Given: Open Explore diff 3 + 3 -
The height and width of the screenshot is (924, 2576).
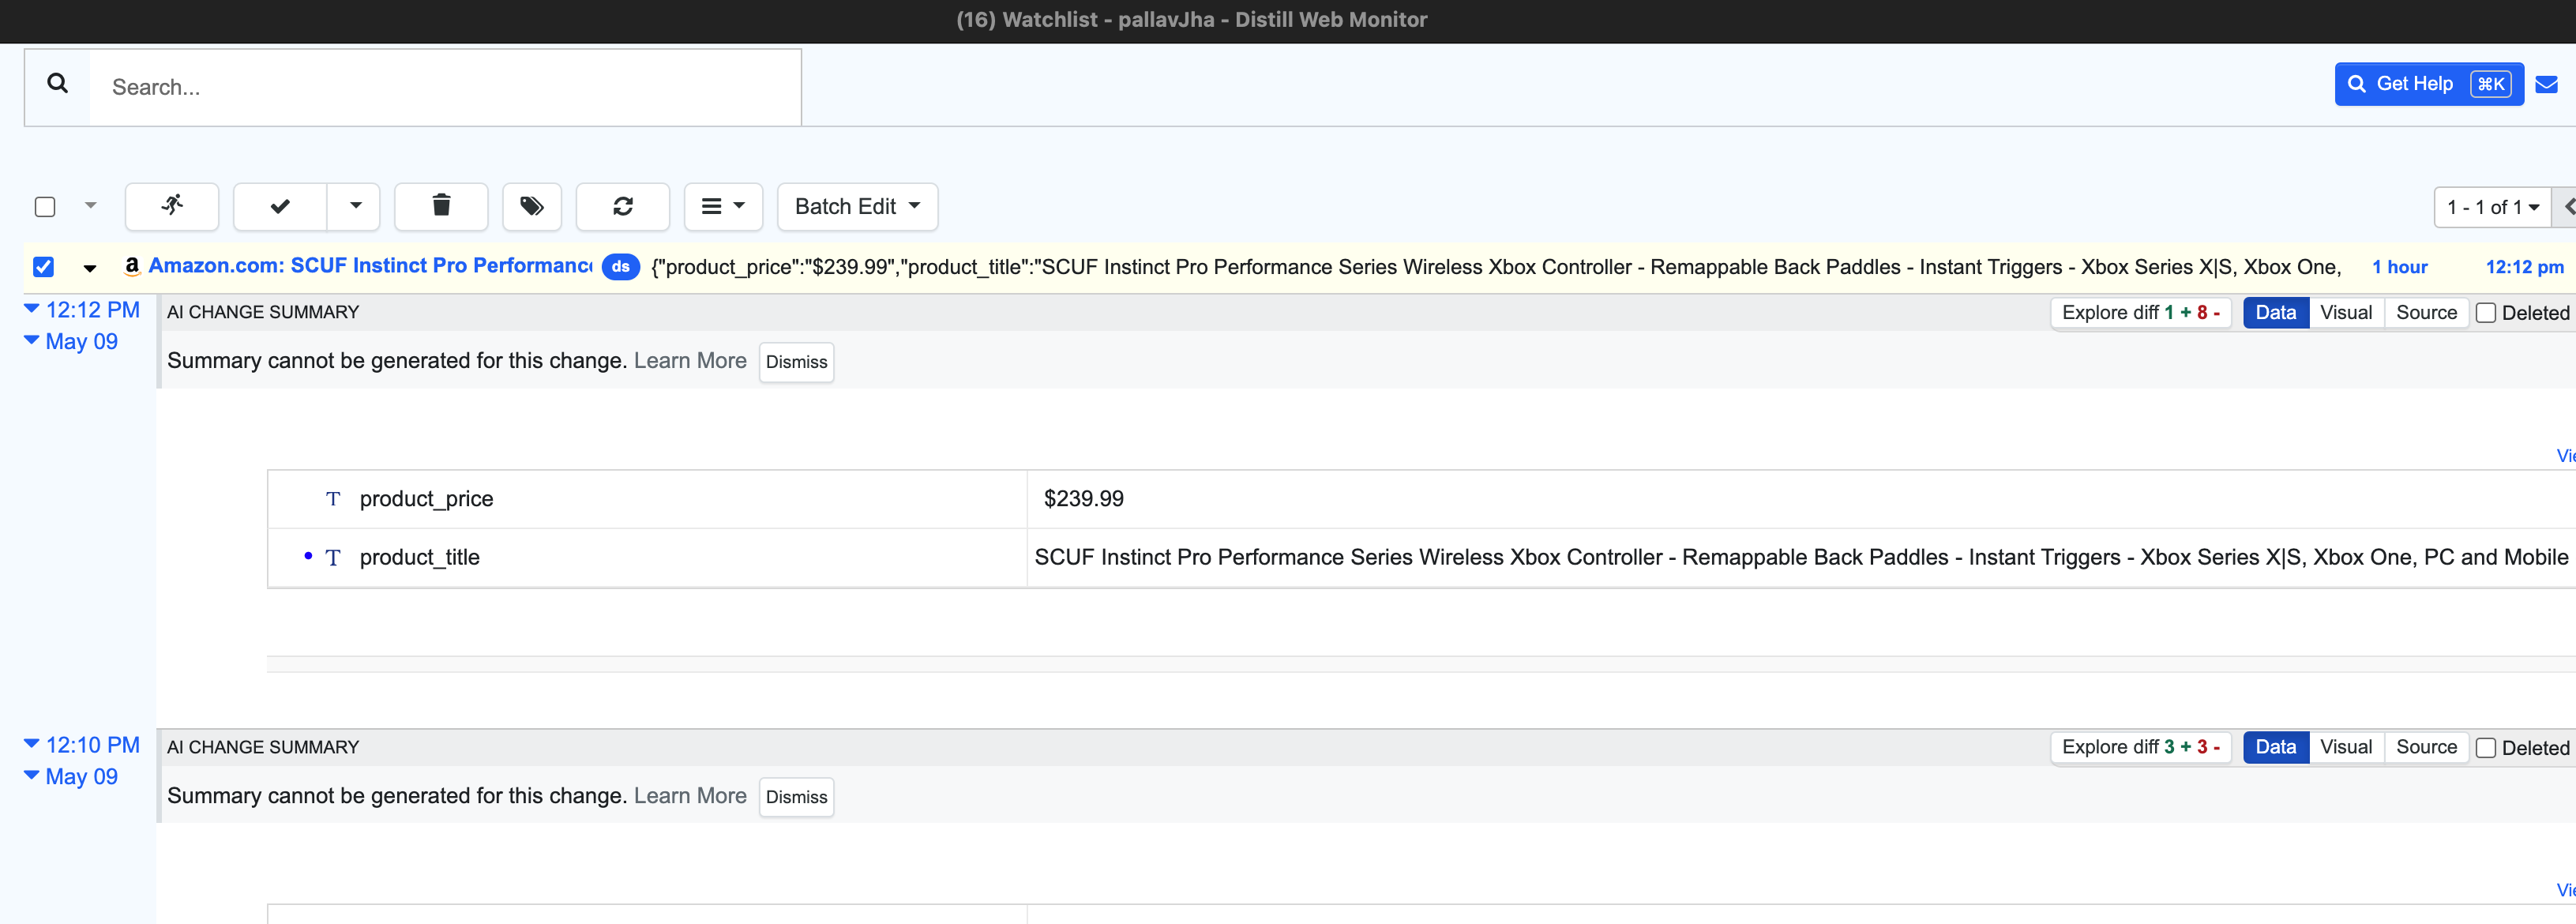Looking at the screenshot, I should pyautogui.click(x=2140, y=748).
